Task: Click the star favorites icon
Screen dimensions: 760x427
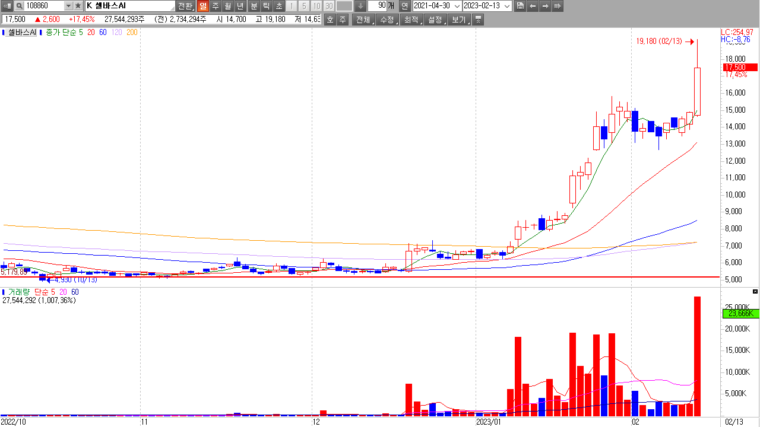Action: click(x=78, y=6)
